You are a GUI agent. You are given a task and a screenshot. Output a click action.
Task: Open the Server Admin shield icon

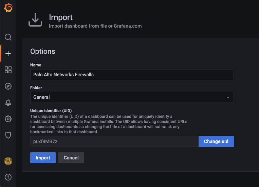(8, 135)
